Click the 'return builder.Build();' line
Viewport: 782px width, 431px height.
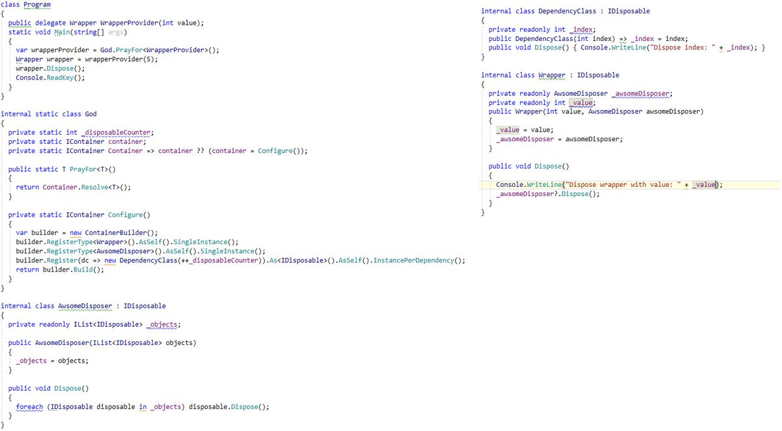60,269
